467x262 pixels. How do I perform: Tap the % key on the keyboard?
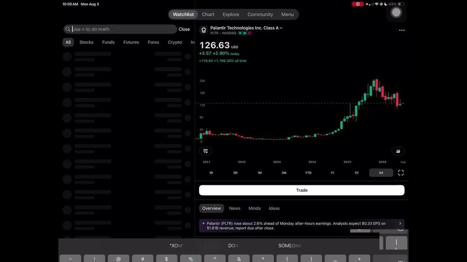coord(191,258)
